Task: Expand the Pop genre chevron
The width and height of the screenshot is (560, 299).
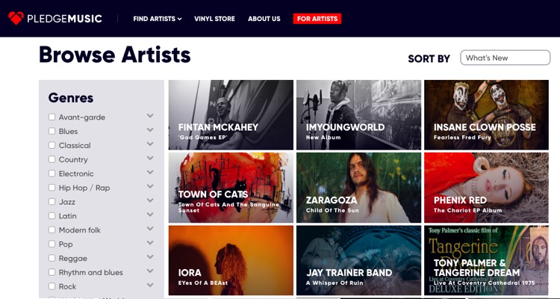Action: (x=150, y=242)
